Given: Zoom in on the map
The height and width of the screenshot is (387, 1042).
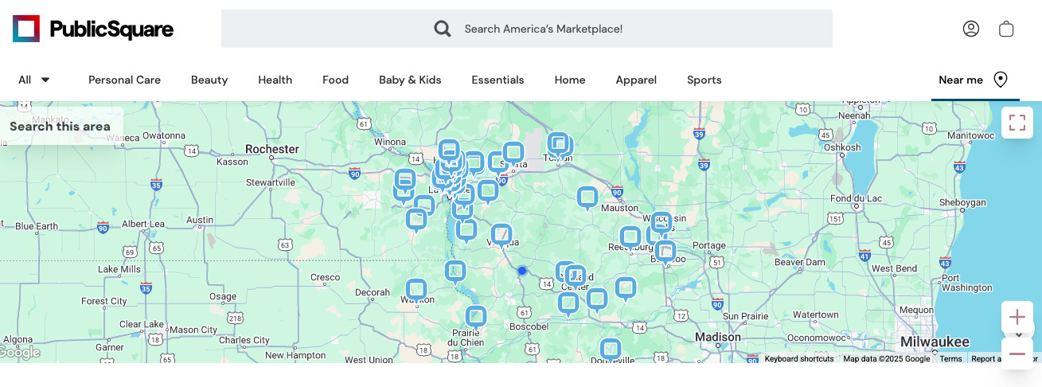Looking at the screenshot, I should pyautogui.click(x=1017, y=317).
